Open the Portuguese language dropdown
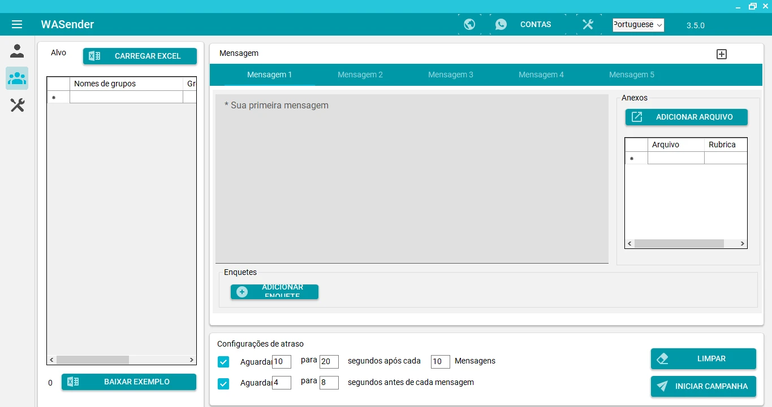772x407 pixels. (638, 25)
